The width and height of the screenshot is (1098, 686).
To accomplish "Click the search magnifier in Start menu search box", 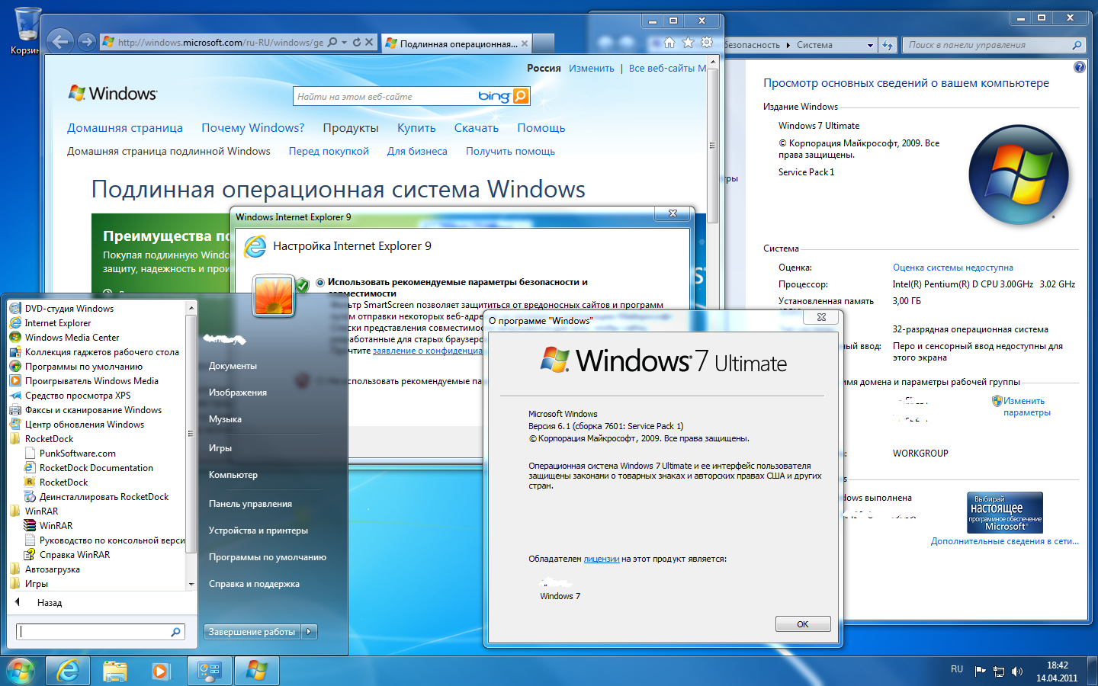I will (x=175, y=632).
